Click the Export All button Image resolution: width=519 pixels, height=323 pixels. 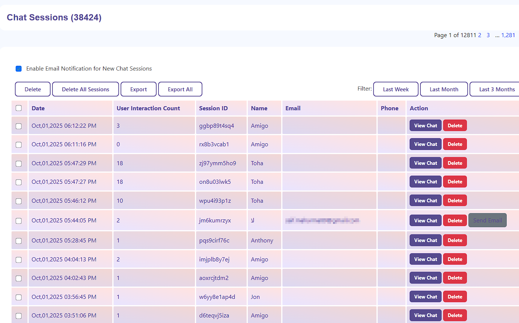click(x=180, y=89)
